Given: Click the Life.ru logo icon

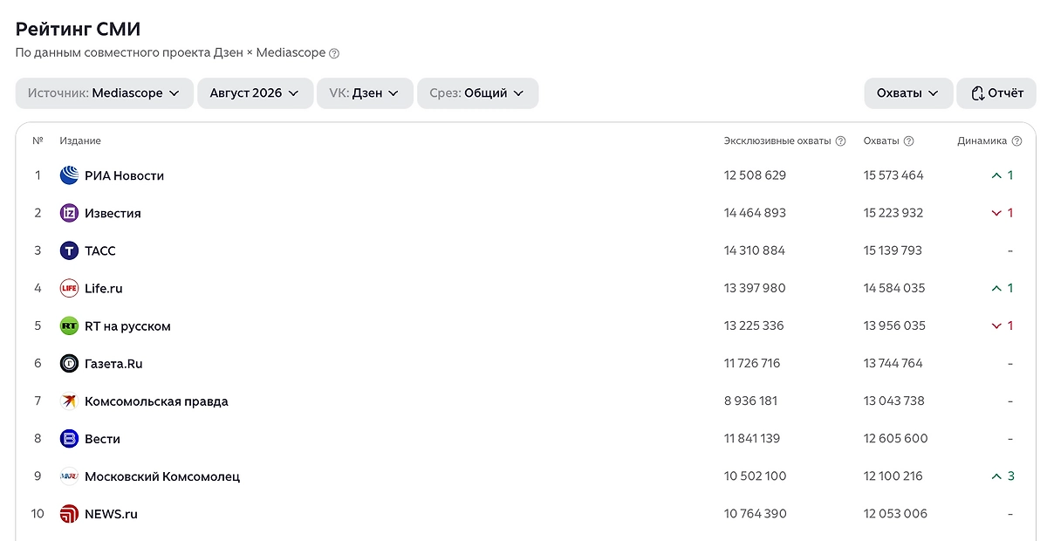Looking at the screenshot, I should 69,288.
